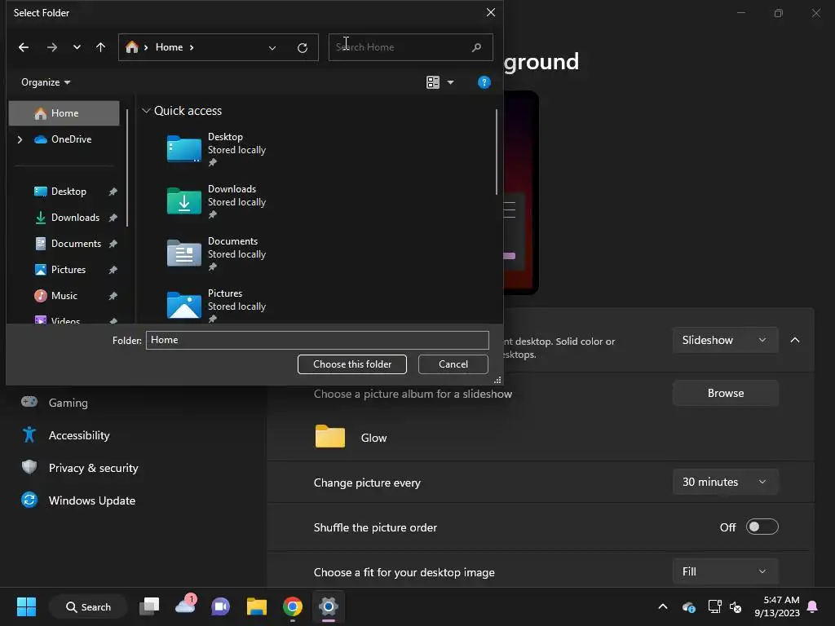This screenshot has width=835, height=626.
Task: Open the help button
Action: [484, 82]
